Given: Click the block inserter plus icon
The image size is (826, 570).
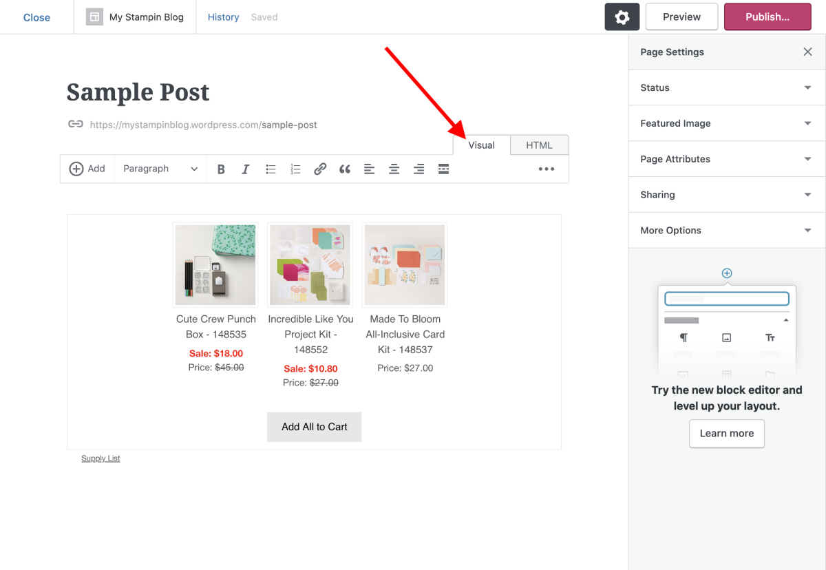Looking at the screenshot, I should tap(727, 273).
